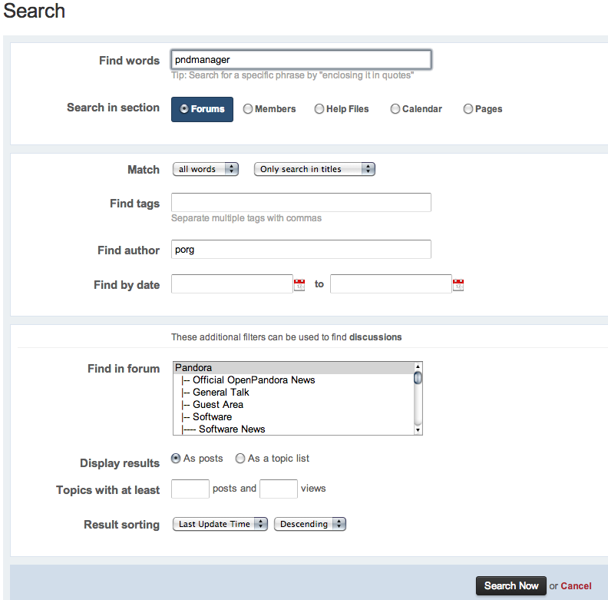Click the Cancel link
Image resolution: width=608 pixels, height=600 pixels.
pyautogui.click(x=576, y=586)
